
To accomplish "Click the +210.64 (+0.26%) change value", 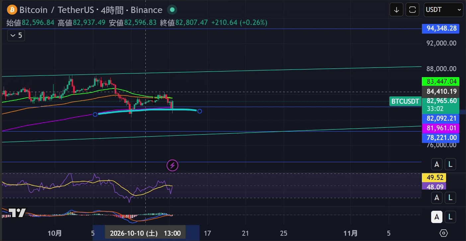I will [239, 23].
